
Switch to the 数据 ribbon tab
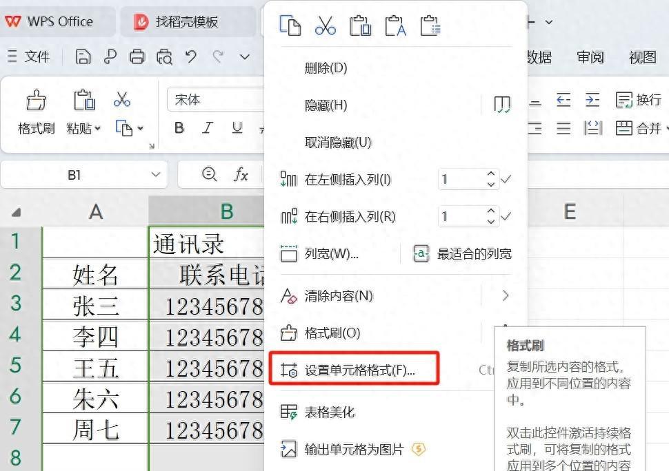click(x=539, y=56)
